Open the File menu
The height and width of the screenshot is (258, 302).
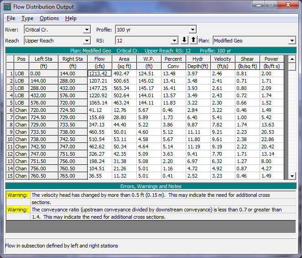pos(11,18)
